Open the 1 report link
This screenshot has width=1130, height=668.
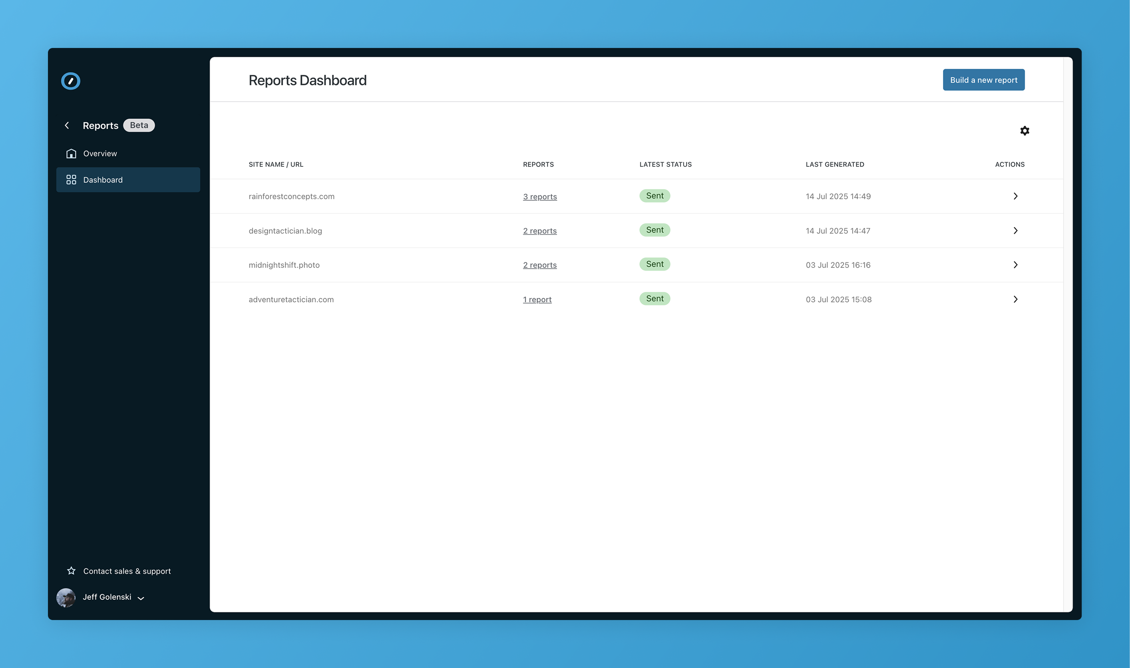(x=537, y=300)
